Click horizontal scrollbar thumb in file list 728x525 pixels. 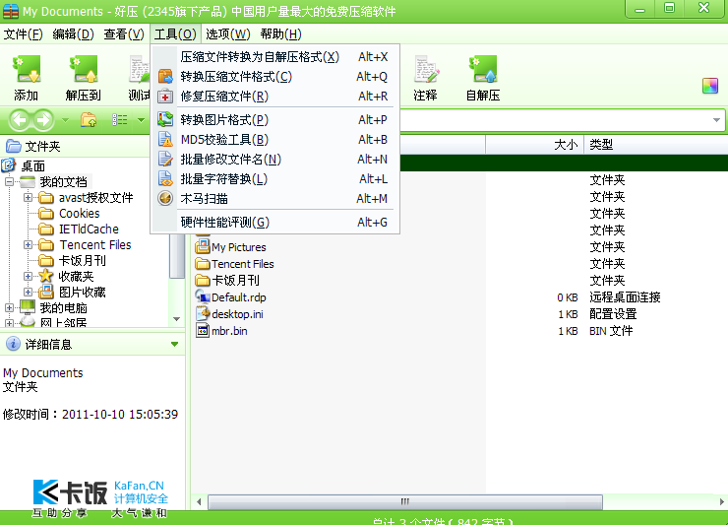(x=405, y=501)
